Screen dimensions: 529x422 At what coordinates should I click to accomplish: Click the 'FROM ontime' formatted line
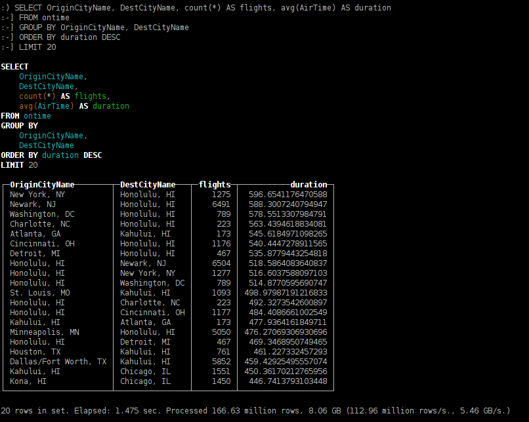click(26, 116)
